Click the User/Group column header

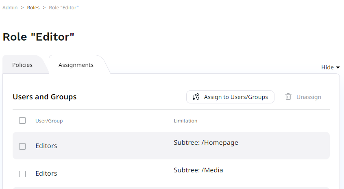pyautogui.click(x=49, y=121)
